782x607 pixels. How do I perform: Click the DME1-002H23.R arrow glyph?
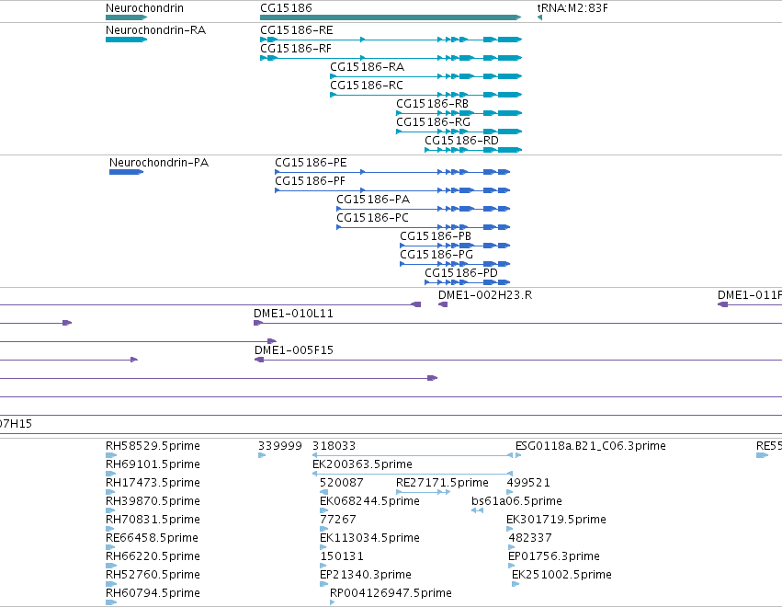click(x=442, y=304)
